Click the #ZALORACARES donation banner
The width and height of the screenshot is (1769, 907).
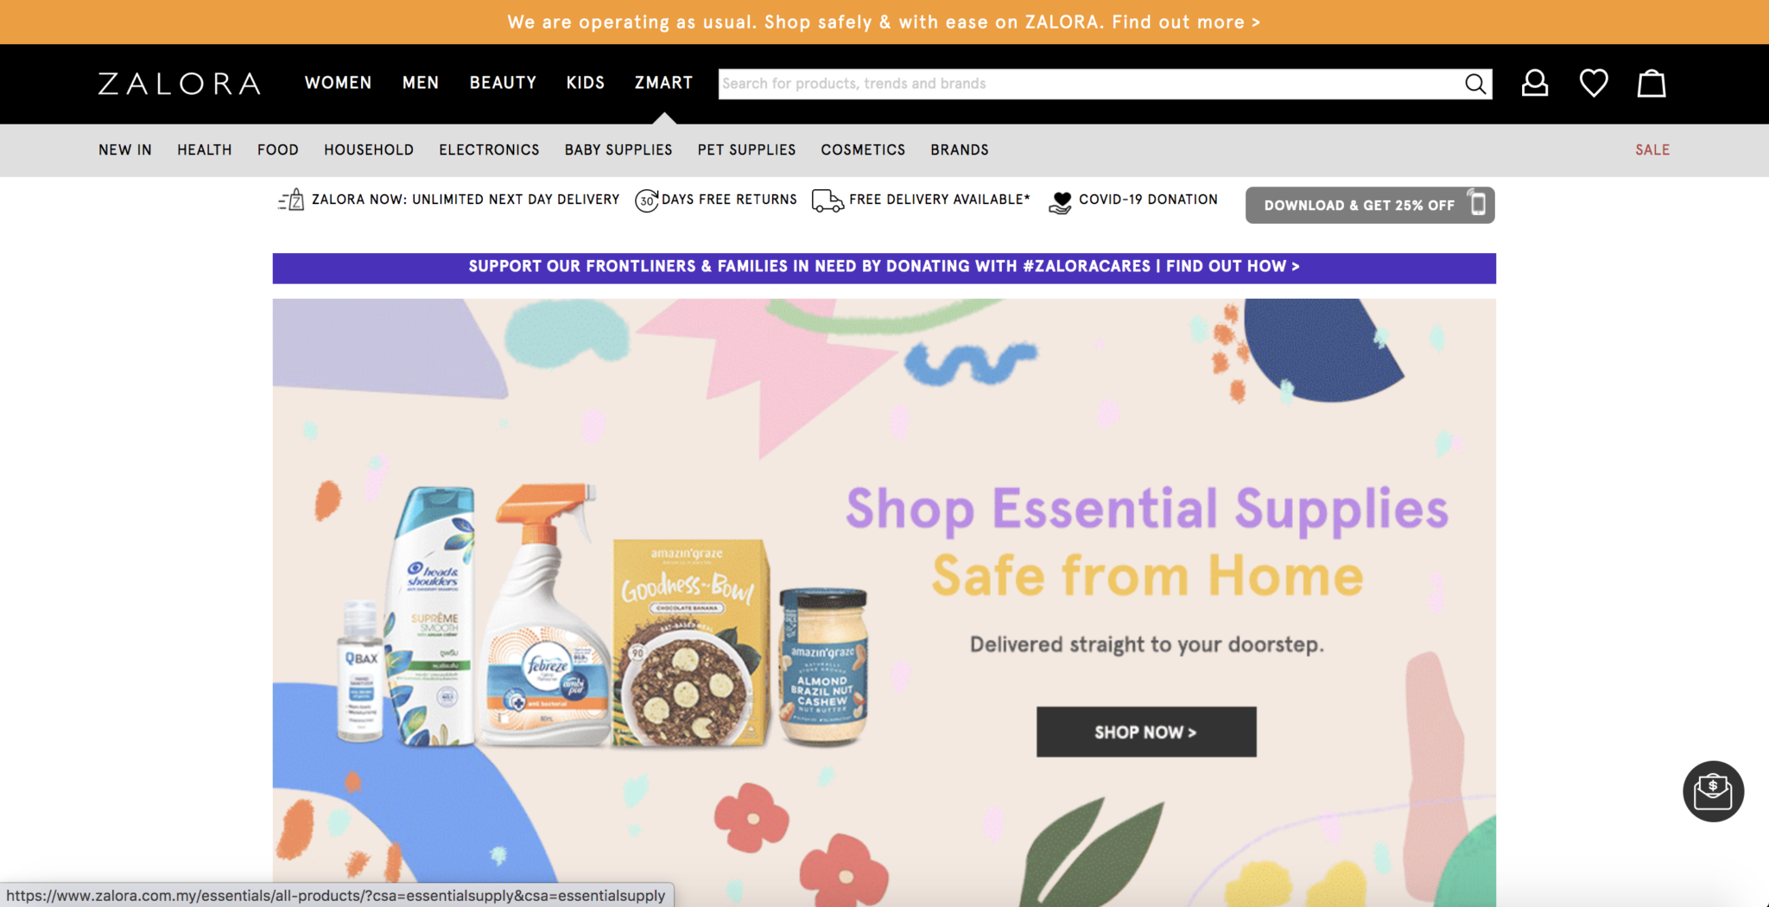point(884,268)
